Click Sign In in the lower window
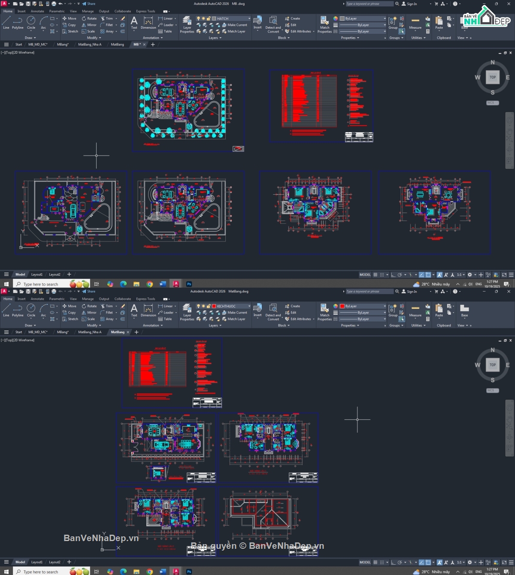Image resolution: width=515 pixels, height=575 pixels. [412, 292]
